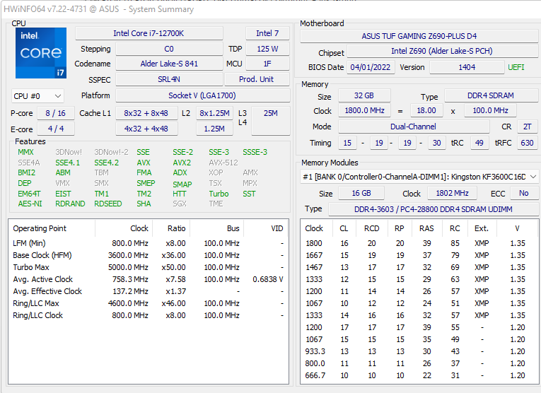This screenshot has width=541, height=393.
Task: Click the command rate value 2T
Action: coord(527,127)
